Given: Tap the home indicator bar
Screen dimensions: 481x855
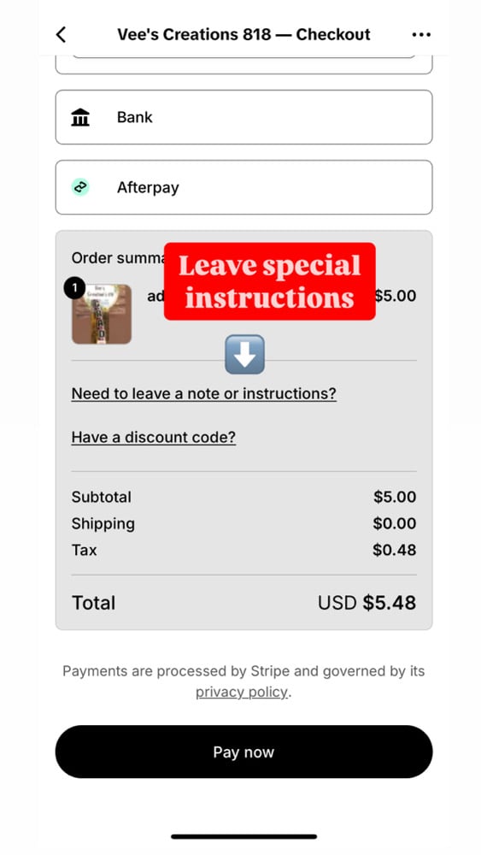Looking at the screenshot, I should pos(243,836).
